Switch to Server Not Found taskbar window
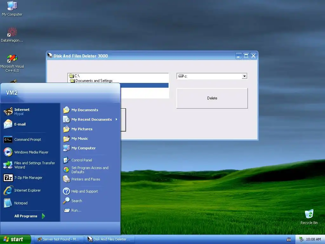This screenshot has width=325, height=244. [59, 239]
